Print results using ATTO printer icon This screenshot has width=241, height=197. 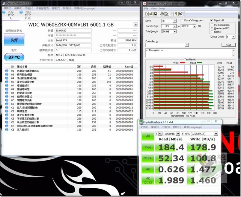point(162,14)
